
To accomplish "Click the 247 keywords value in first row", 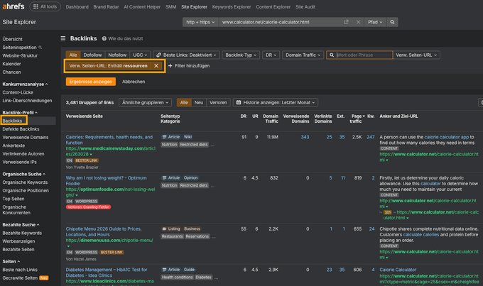I will [x=371, y=137].
